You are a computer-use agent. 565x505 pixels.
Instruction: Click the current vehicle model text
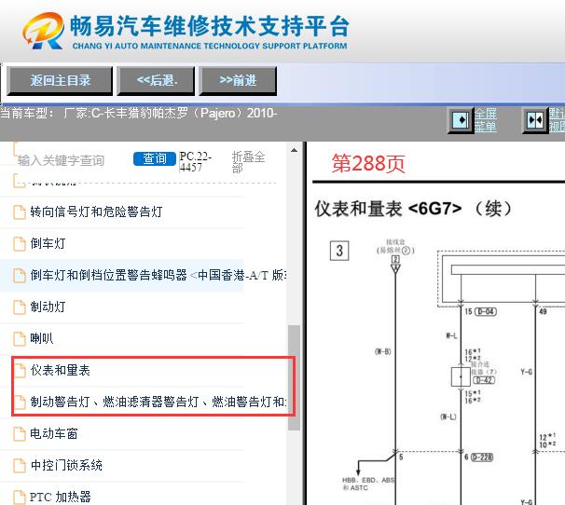tap(139, 113)
